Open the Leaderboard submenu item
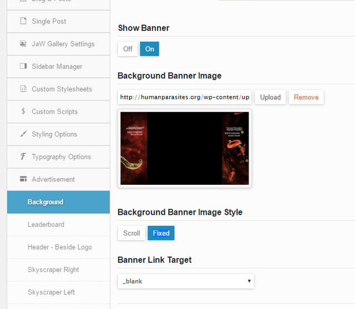Image resolution: width=355 pixels, height=309 pixels. click(46, 225)
